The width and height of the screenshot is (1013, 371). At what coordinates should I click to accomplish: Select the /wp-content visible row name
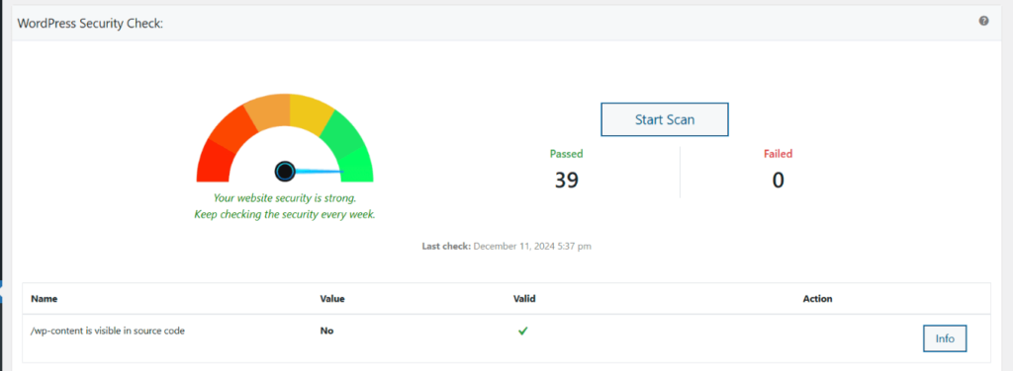(107, 332)
